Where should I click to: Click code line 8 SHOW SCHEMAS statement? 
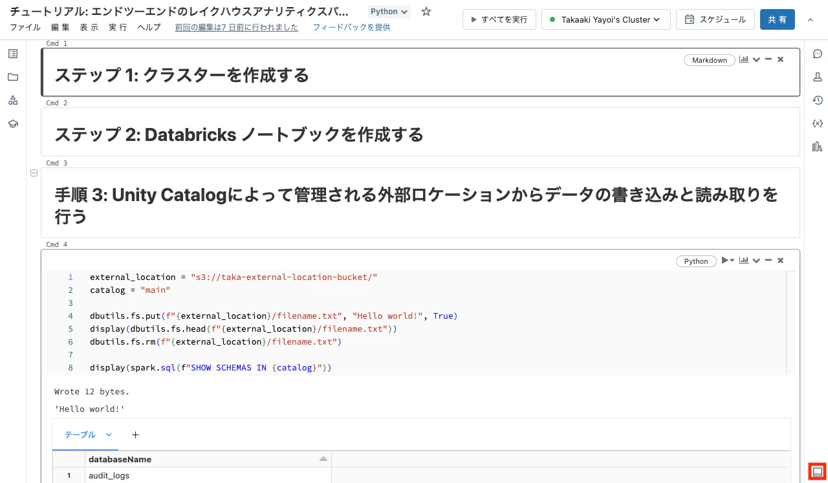[x=210, y=367]
